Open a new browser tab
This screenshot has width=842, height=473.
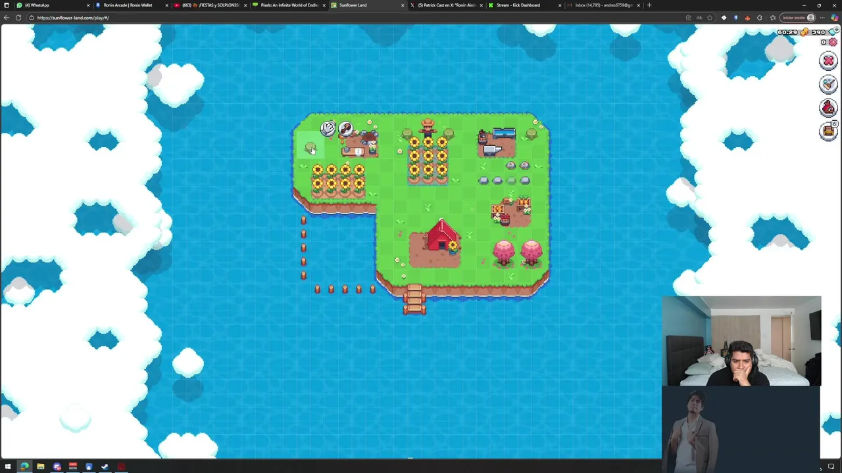(x=649, y=5)
